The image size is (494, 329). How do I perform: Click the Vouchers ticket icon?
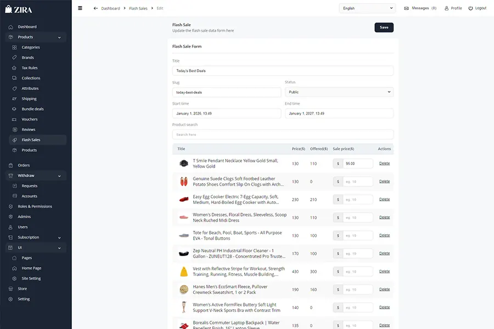click(14, 120)
